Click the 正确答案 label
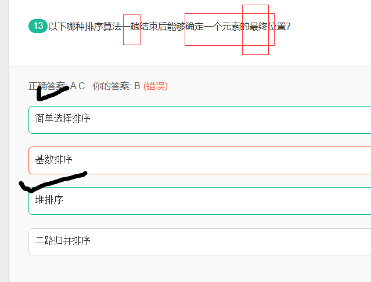 coord(47,86)
